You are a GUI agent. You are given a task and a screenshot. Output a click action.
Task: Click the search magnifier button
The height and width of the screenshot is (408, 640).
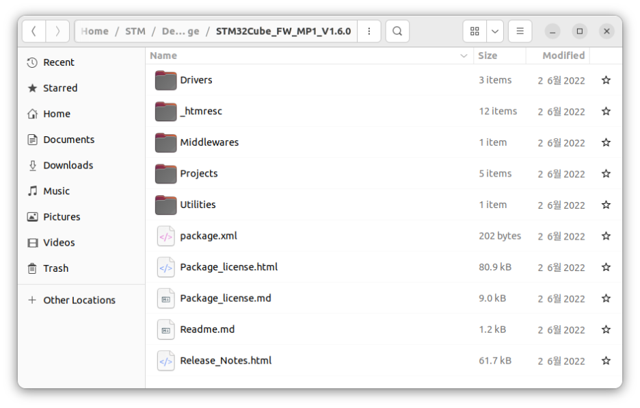tap(397, 31)
